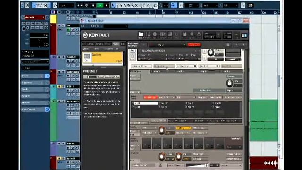Open Script Editor button
Image resolution: width=302 pixels, height=170 pixels.
[x=231, y=66]
